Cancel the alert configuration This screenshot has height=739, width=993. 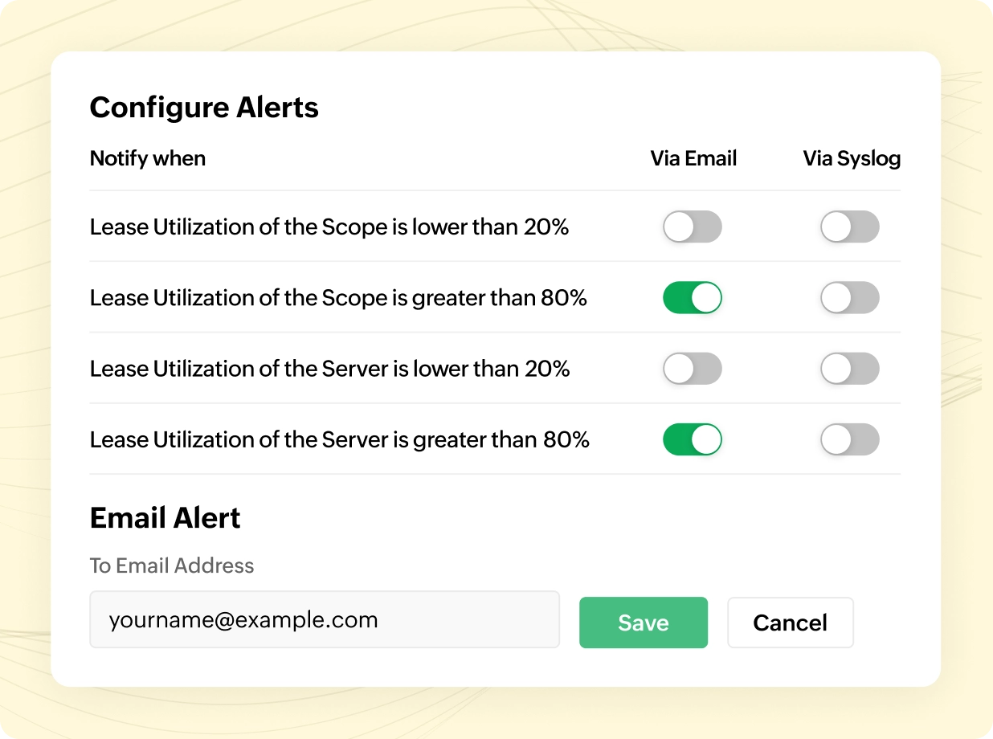[790, 623]
